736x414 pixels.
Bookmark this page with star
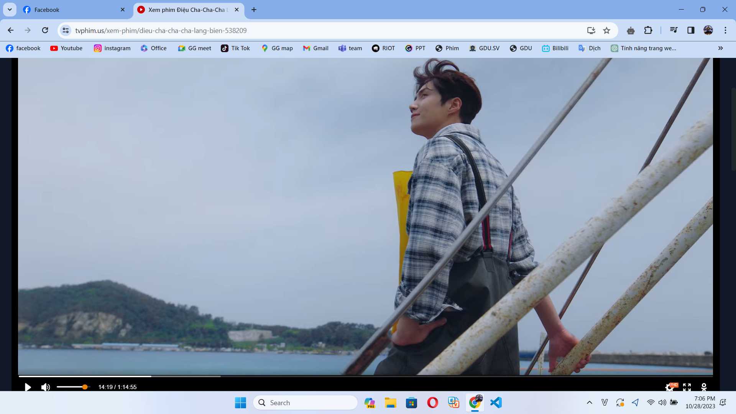606,30
